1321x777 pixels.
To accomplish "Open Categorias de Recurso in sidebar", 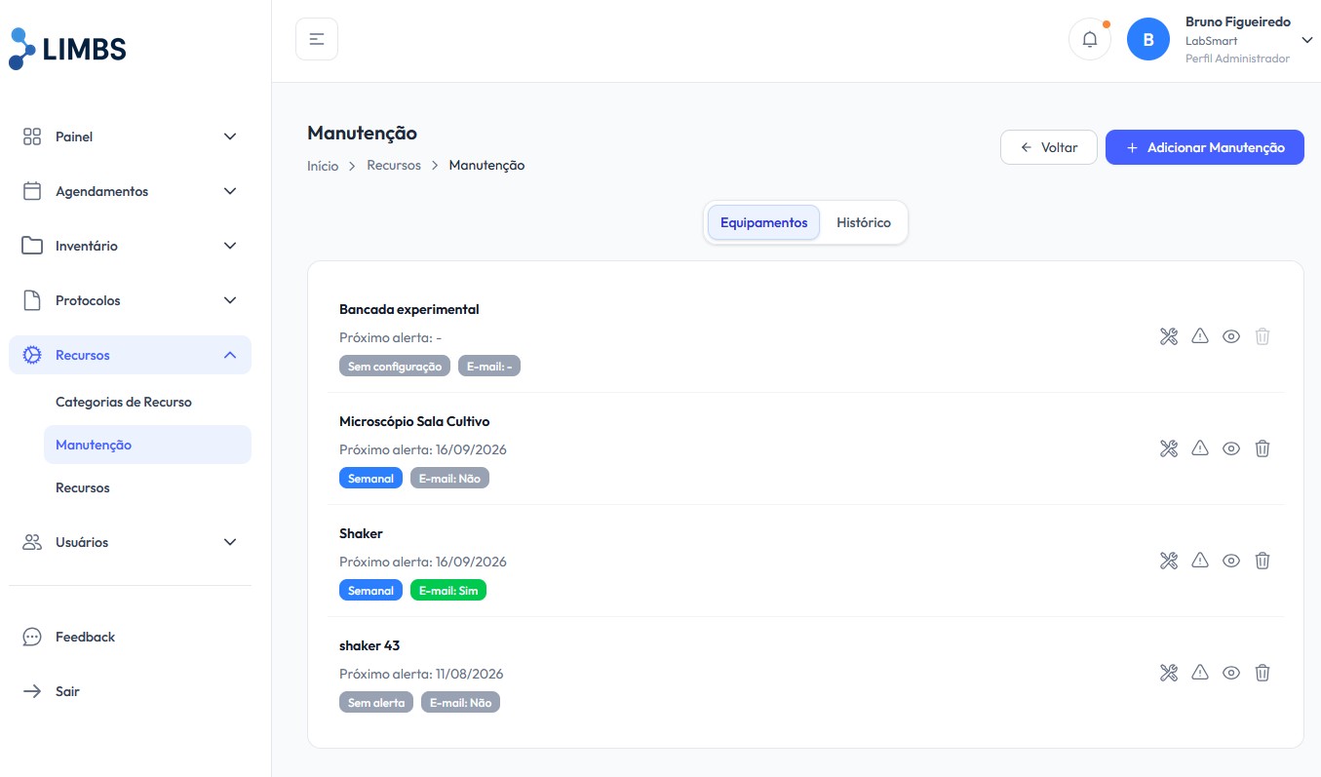I will (124, 402).
